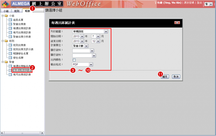Screen dimensions: 216x136
Task: Open the 列印範圍 dropdown showing 希幔詩班
Action: [x=90, y=32]
